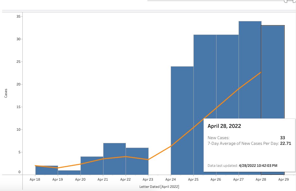
Task: Click the 'Letter Dated [April 2022]' axis title
Action: [159, 187]
